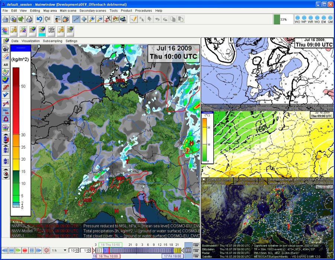Viewport: 335px width, 260px height.
Task: Open the File menu
Action: 5,11
